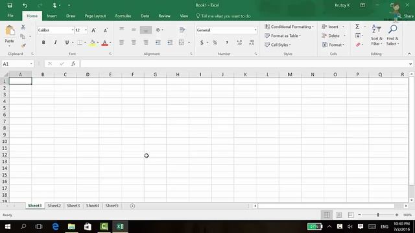The image size is (415, 233).
Task: Click the Share button
Action: coord(405,16)
